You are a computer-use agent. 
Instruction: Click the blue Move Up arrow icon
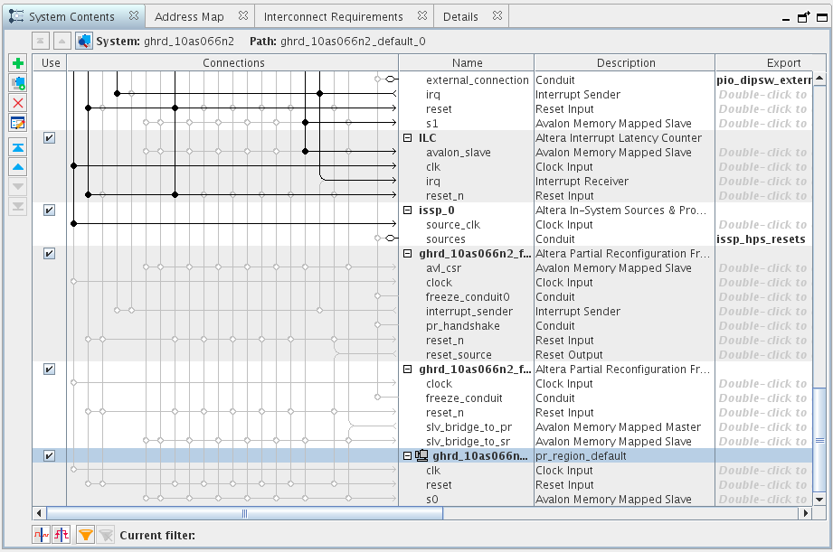point(17,167)
